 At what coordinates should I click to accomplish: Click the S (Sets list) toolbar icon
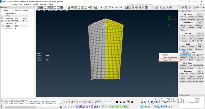[55, 8]
